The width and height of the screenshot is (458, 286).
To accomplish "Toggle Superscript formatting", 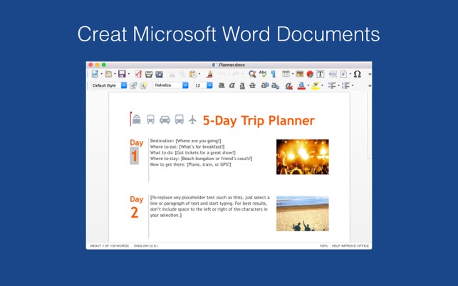I will point(265,85).
